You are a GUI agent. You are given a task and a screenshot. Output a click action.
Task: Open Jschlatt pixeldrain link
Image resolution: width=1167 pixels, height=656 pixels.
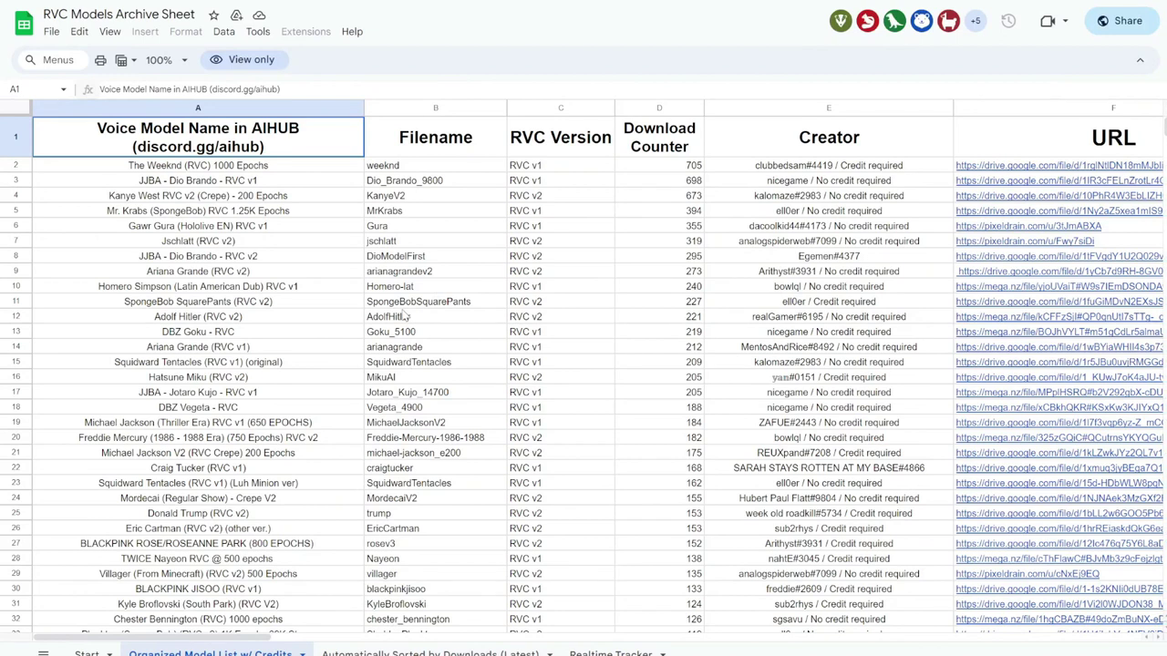1024,241
